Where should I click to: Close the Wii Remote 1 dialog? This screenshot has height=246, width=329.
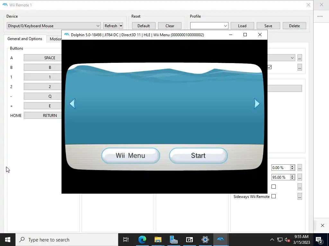[x=308, y=5]
